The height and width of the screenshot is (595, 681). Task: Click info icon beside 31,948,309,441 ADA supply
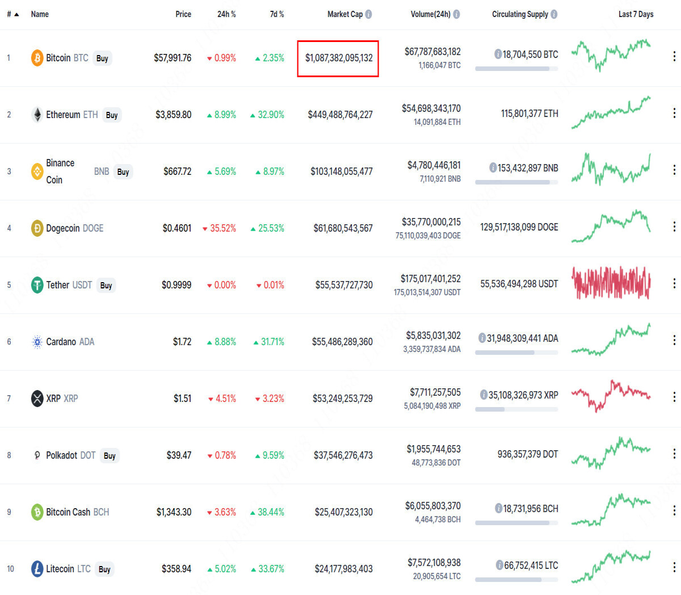point(482,338)
